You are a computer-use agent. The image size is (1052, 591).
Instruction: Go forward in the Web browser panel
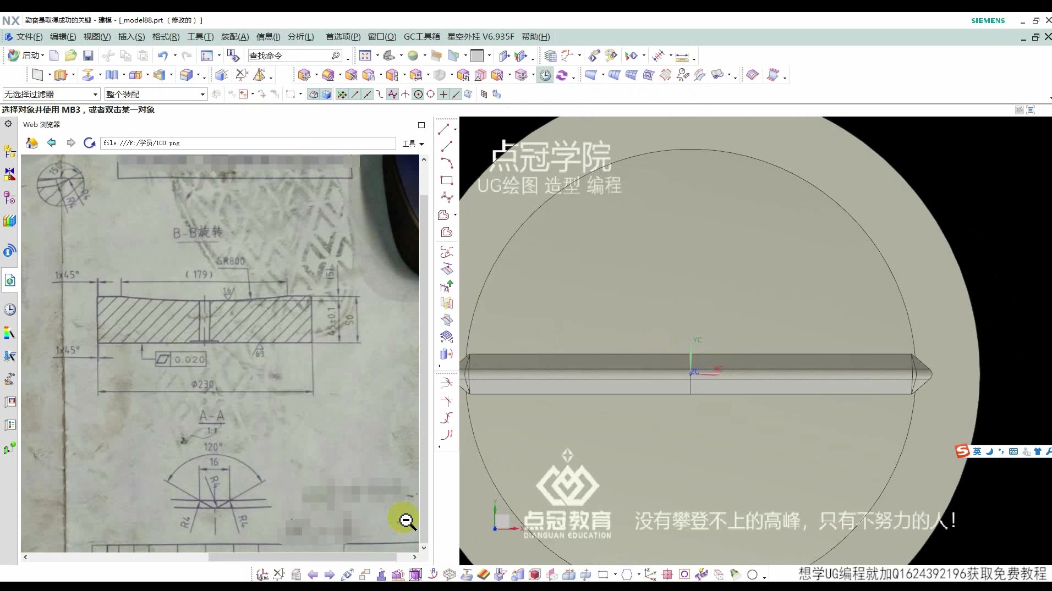70,143
